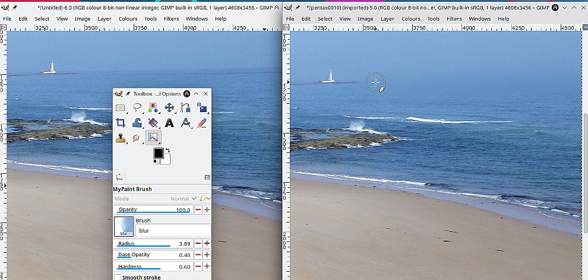This screenshot has width=588, height=280.
Task: Click the GIMP icon in Toolbox title bar
Action: (x=119, y=94)
